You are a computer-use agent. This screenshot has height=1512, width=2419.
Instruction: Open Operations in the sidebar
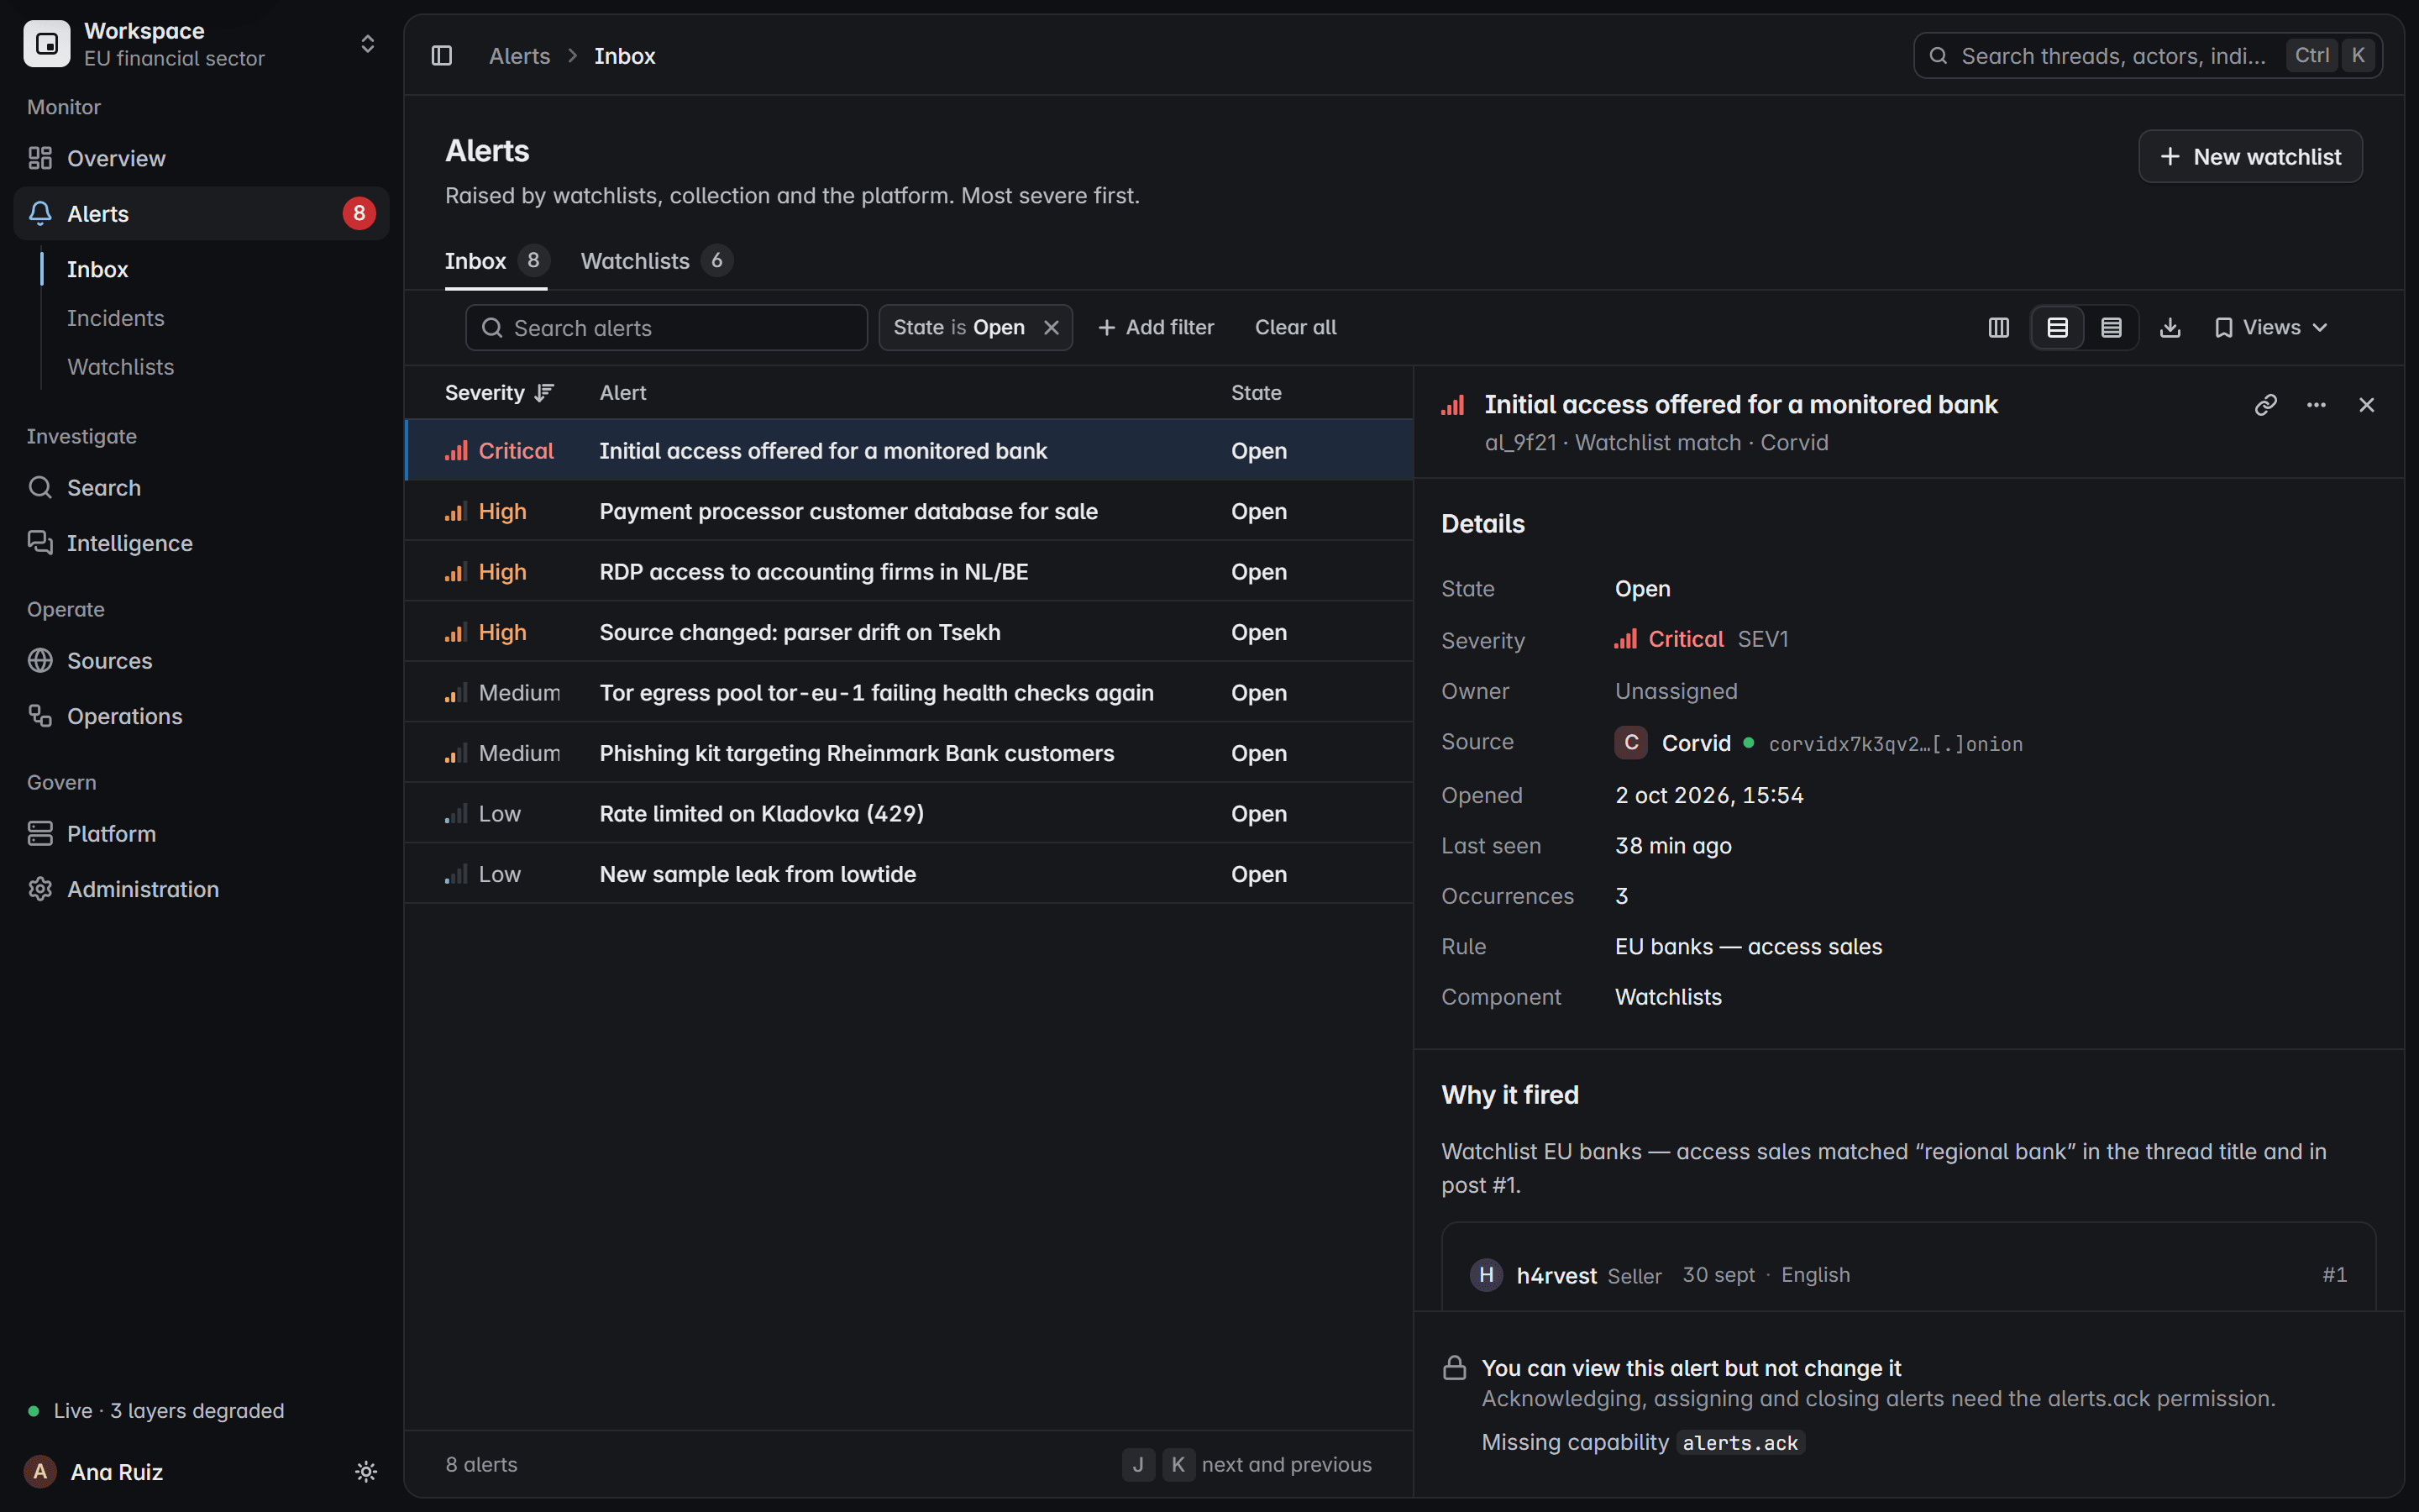coord(201,716)
